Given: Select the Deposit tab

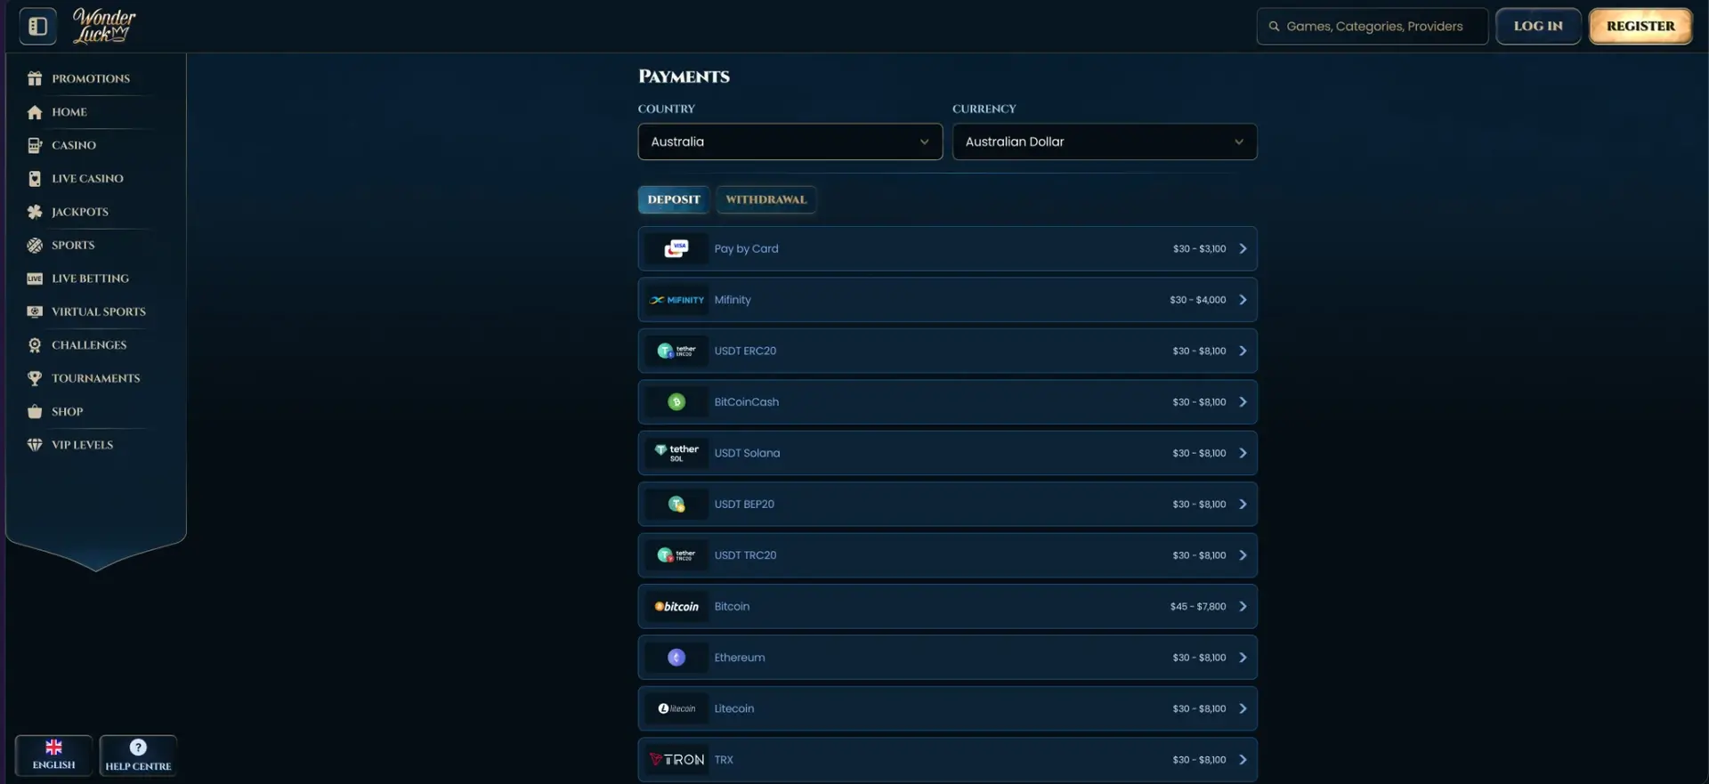Looking at the screenshot, I should [x=674, y=199].
